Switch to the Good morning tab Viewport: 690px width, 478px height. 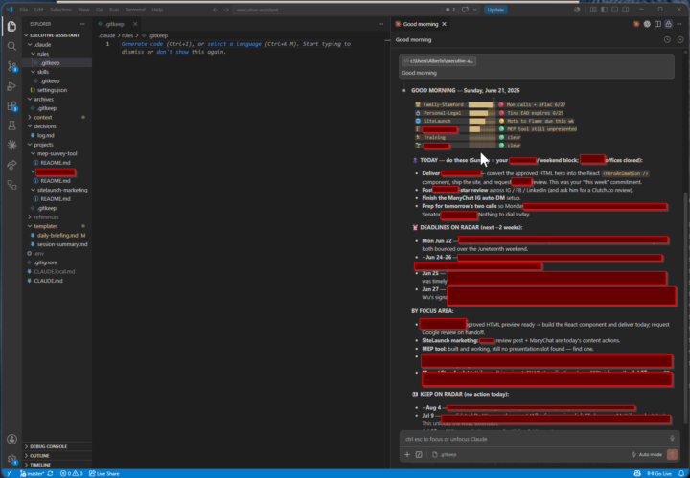click(421, 24)
